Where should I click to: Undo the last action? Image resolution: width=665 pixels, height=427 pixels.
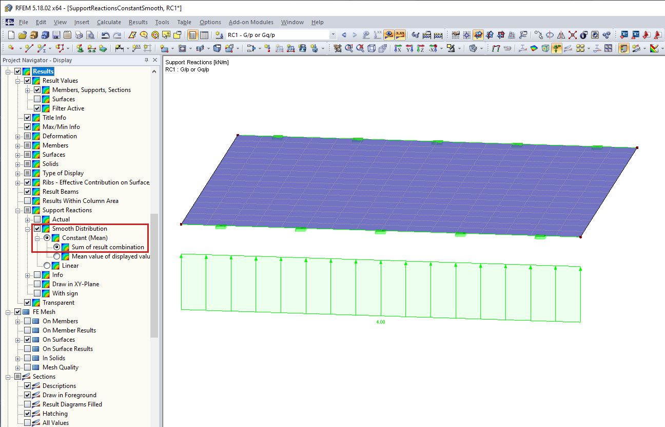(105, 35)
